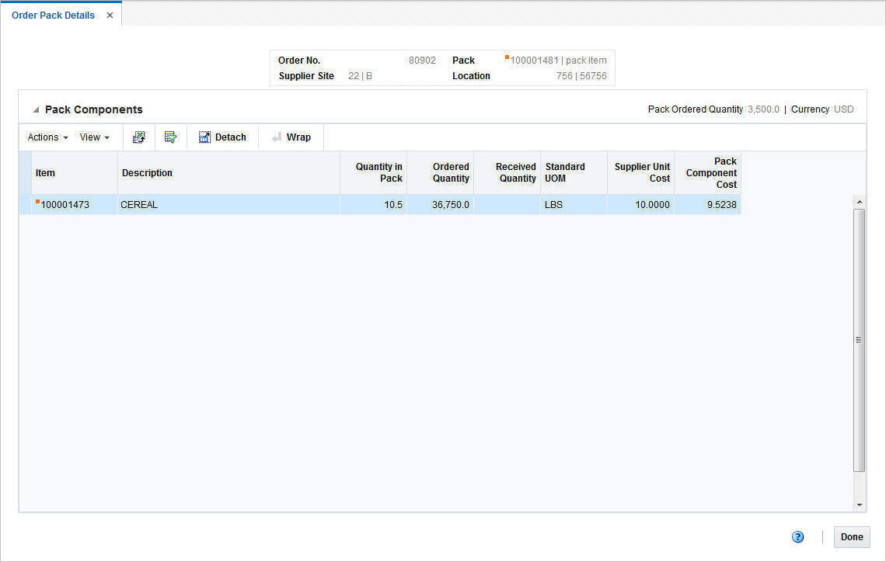This screenshot has height=562, width=886.
Task: Click the Supplier Unit Cost column header
Action: (x=640, y=172)
